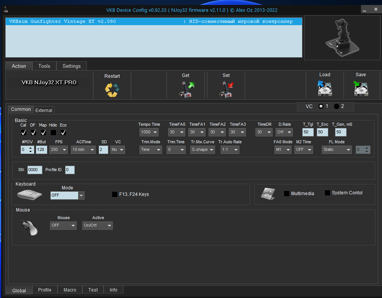Select VC radio option 2

(337, 106)
